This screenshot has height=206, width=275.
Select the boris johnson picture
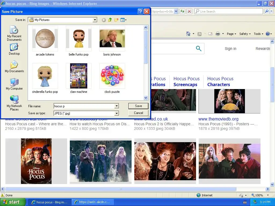pyautogui.click(x=112, y=41)
